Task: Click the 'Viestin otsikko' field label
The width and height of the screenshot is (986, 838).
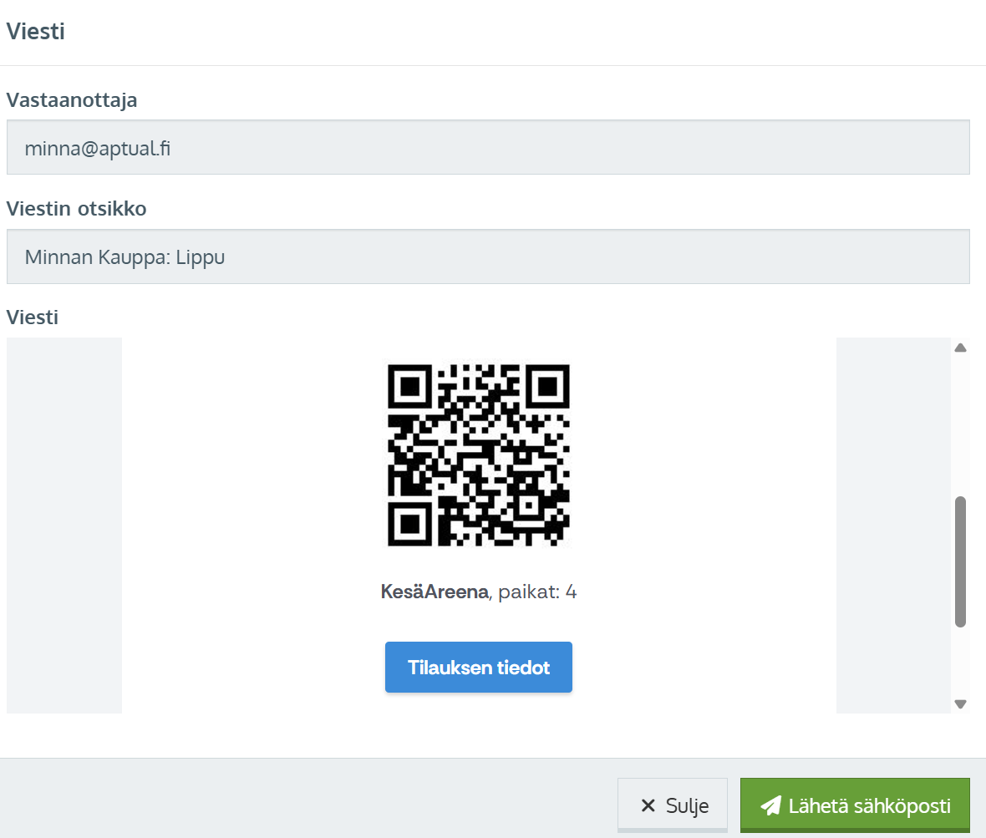Action: pyautogui.click(x=76, y=208)
